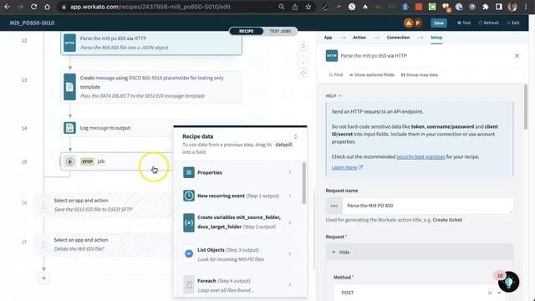Zoom out the recipe canvas
The height and width of the screenshot is (301, 535).
[x=303, y=64]
